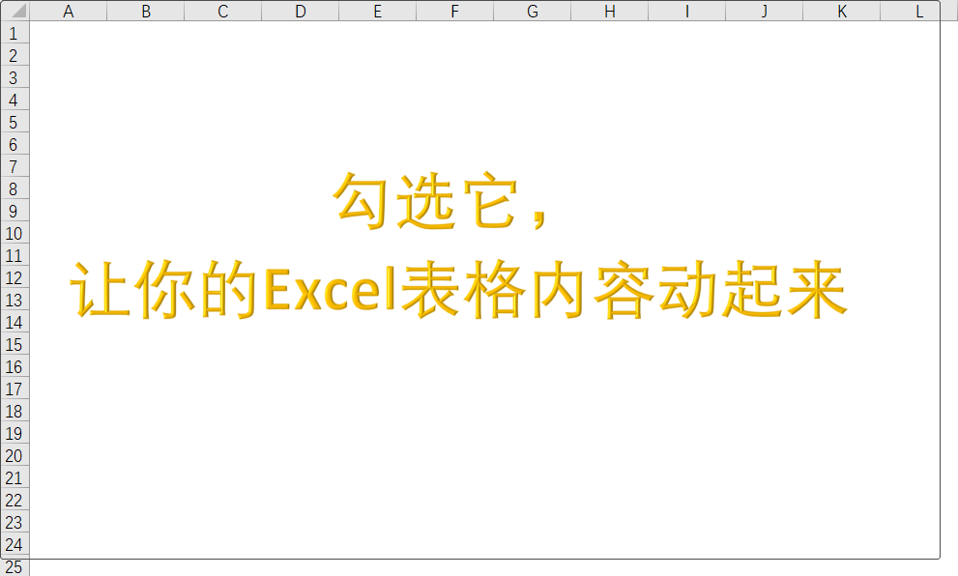The height and width of the screenshot is (576, 958).
Task: Select column F header
Action: (x=455, y=11)
